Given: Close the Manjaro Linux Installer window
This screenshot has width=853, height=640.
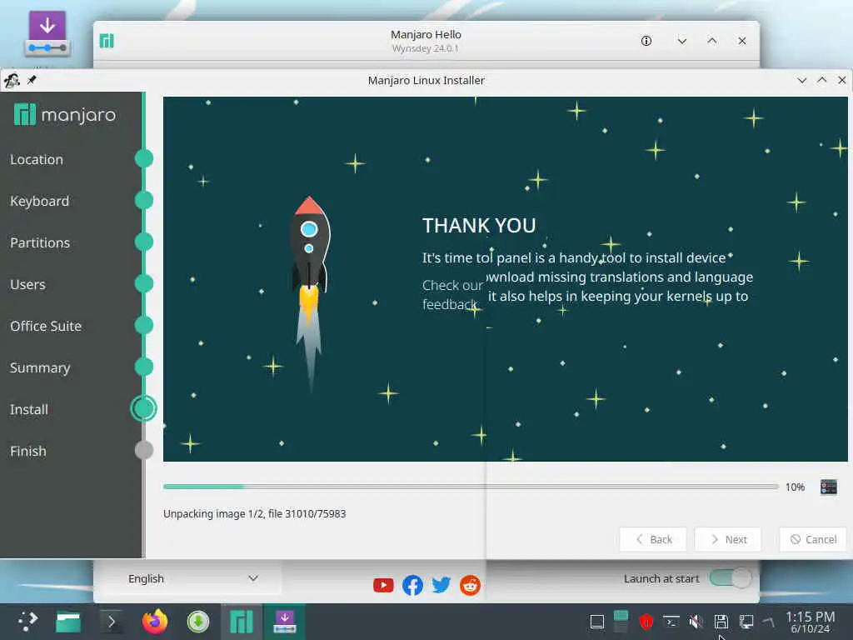Looking at the screenshot, I should tap(841, 80).
